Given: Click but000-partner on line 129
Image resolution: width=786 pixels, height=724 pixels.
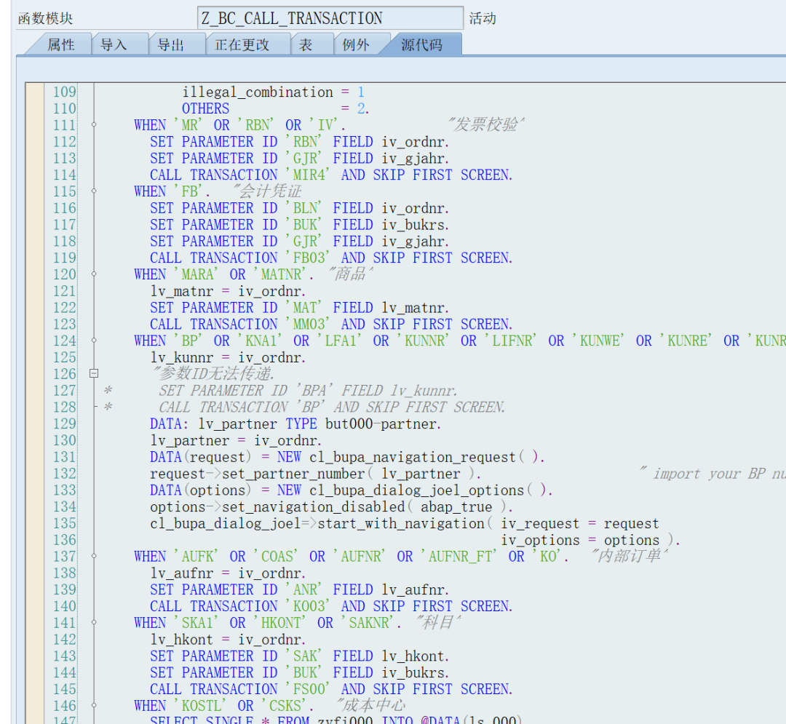Looking at the screenshot, I should (x=381, y=424).
